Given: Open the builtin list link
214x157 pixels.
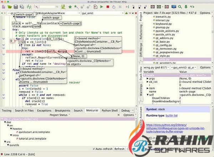Looking at the screenshot, I should coord(172,115).
